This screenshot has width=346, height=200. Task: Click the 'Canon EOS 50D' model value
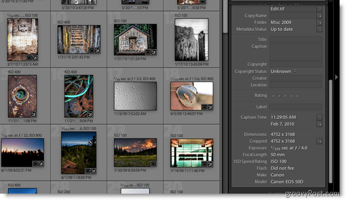(x=287, y=182)
